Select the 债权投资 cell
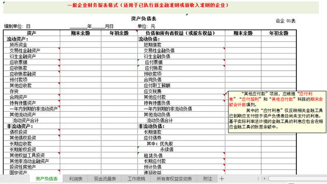The height and width of the screenshot is (184, 327). pos(32,132)
